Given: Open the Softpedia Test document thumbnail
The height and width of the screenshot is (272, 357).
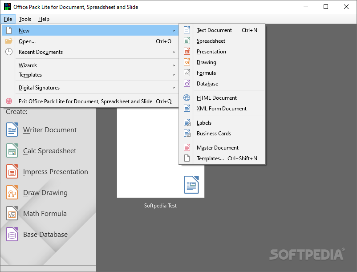Looking at the screenshot, I should [x=161, y=153].
